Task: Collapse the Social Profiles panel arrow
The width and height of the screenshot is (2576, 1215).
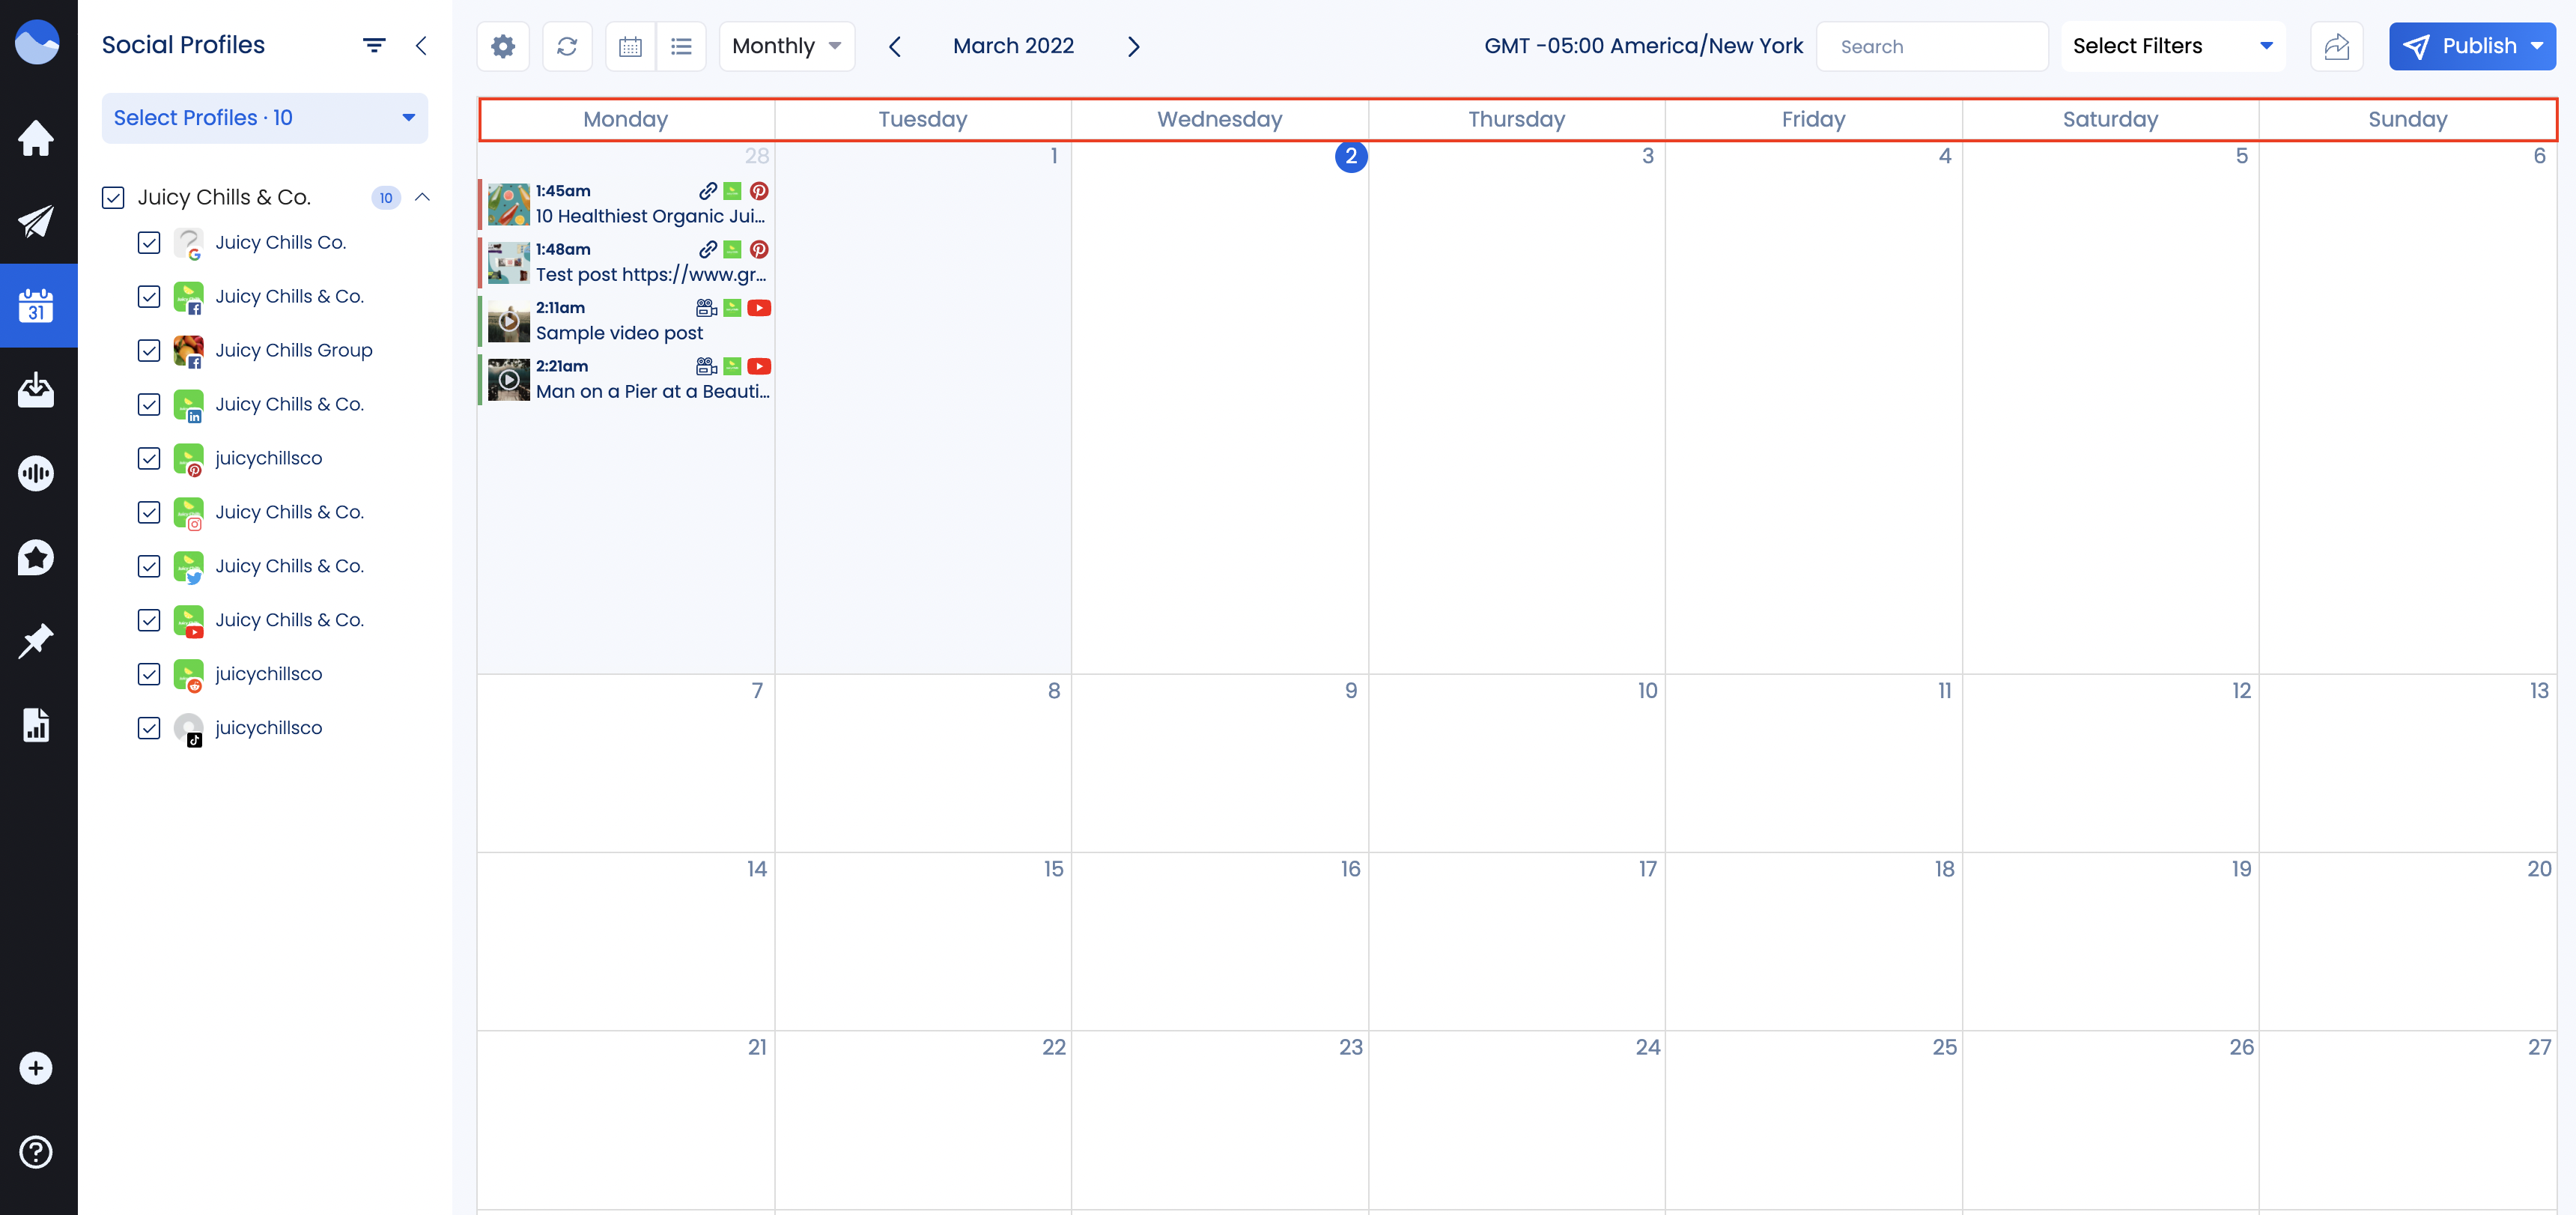Action: (421, 45)
